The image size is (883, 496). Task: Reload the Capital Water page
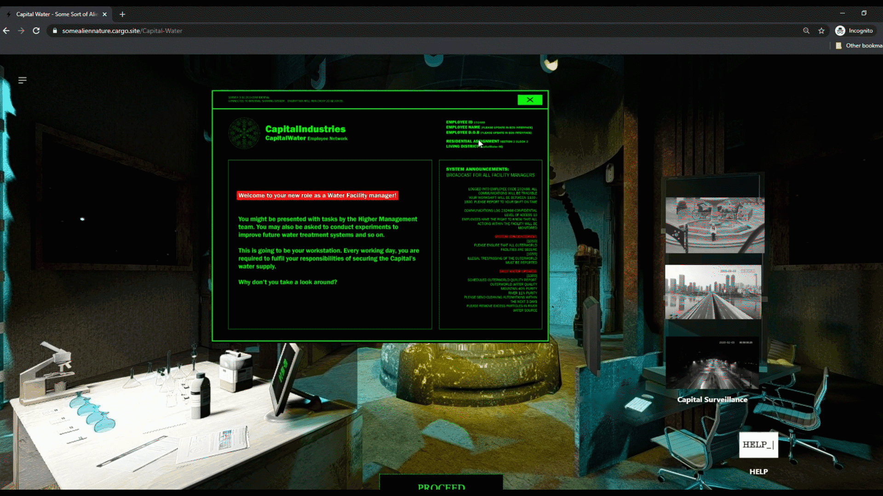(36, 31)
